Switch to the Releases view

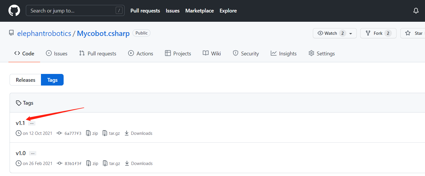[26, 80]
